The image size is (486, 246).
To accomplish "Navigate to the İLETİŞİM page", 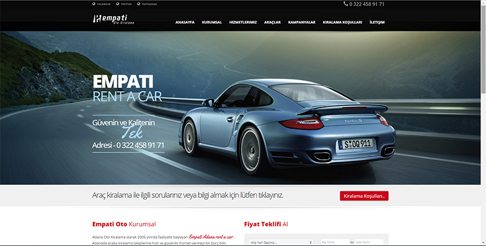I will point(377,22).
